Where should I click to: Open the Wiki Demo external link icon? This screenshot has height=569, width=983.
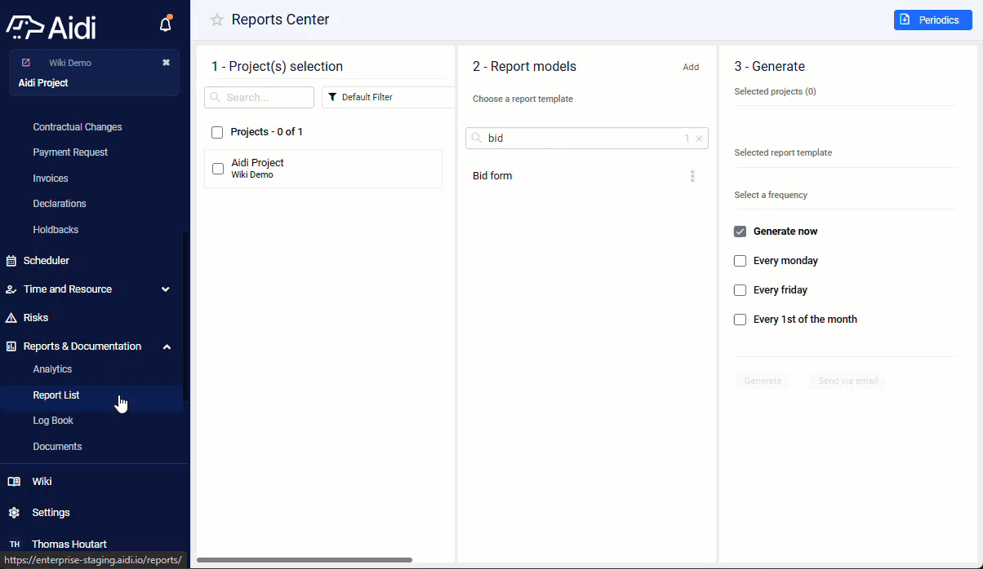tap(26, 63)
